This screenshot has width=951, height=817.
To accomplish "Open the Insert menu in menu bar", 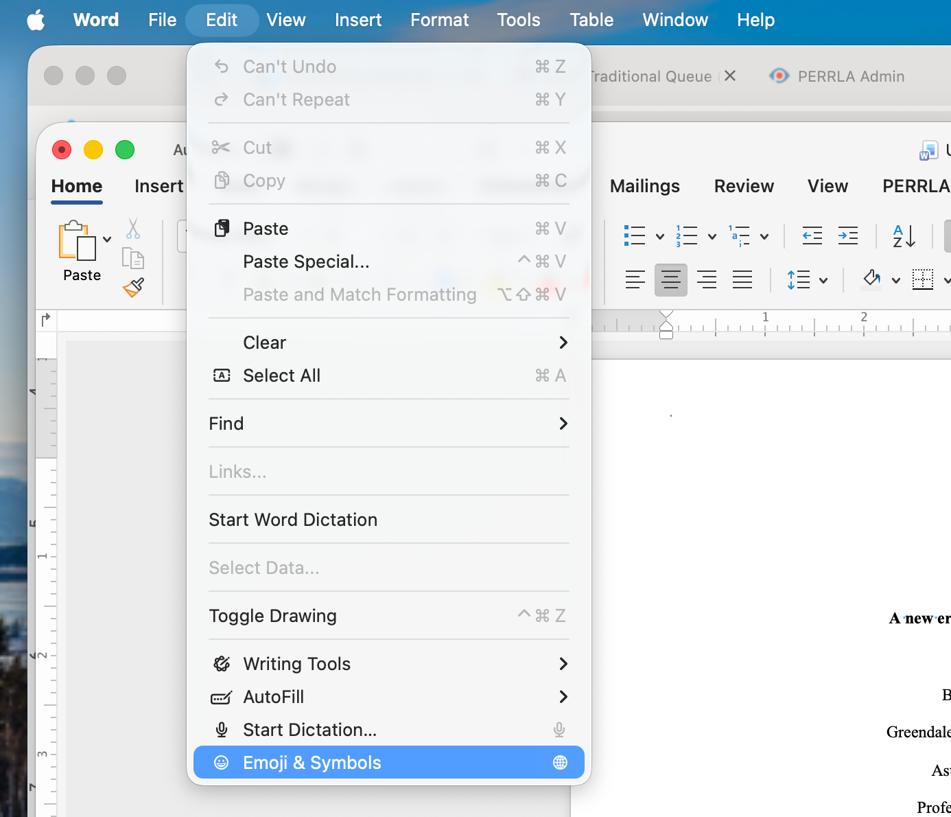I will click(358, 20).
